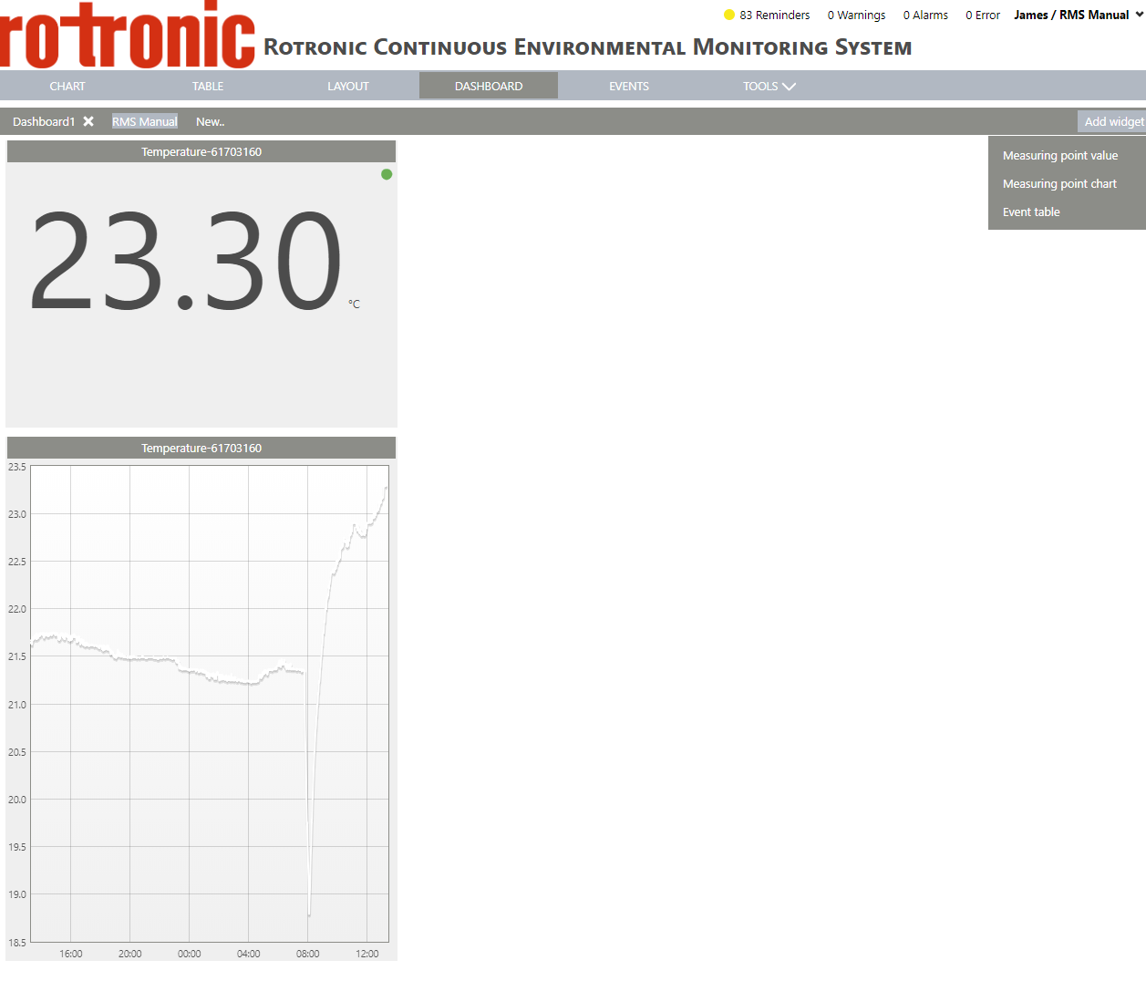Select the Dashboard tab
Image resolution: width=1146 pixels, height=981 pixels.
tap(489, 86)
